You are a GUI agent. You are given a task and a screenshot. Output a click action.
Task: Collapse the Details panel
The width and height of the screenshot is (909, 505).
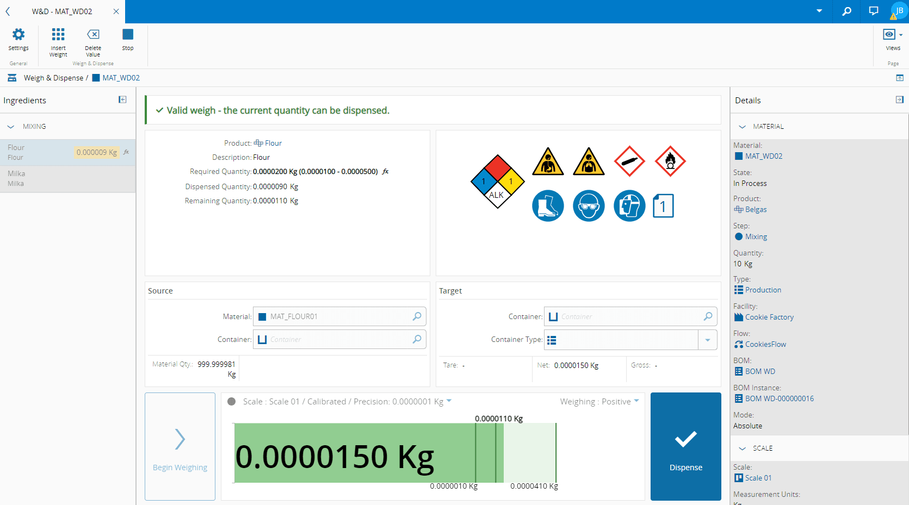coord(899,99)
